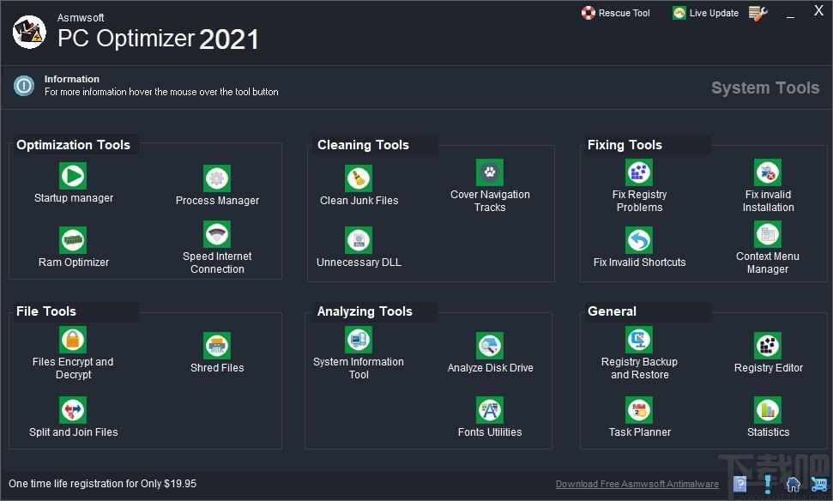Open Cover Navigation Tracks paw icon
Image resolution: width=833 pixels, height=501 pixels.
pyautogui.click(x=490, y=172)
